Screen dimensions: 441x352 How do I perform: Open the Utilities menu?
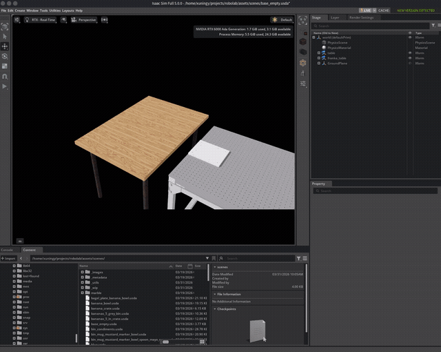[x=54, y=11]
